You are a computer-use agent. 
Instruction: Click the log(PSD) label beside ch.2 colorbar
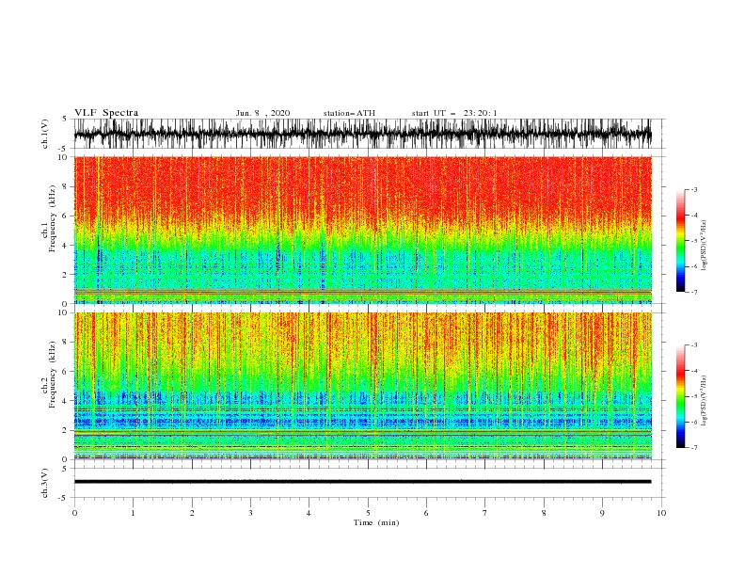704,400
